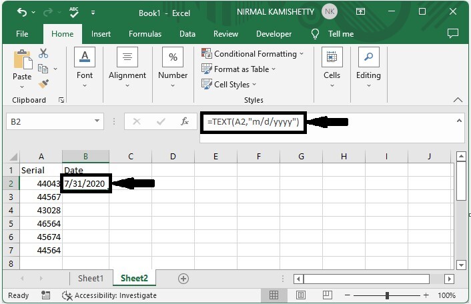This screenshot has width=471, height=304.
Task: Open Cell Styles gallery
Action: (x=229, y=84)
